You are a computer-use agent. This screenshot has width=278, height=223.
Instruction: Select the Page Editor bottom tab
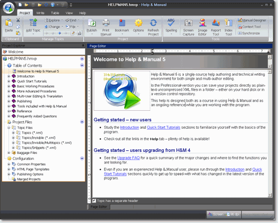click(99, 207)
